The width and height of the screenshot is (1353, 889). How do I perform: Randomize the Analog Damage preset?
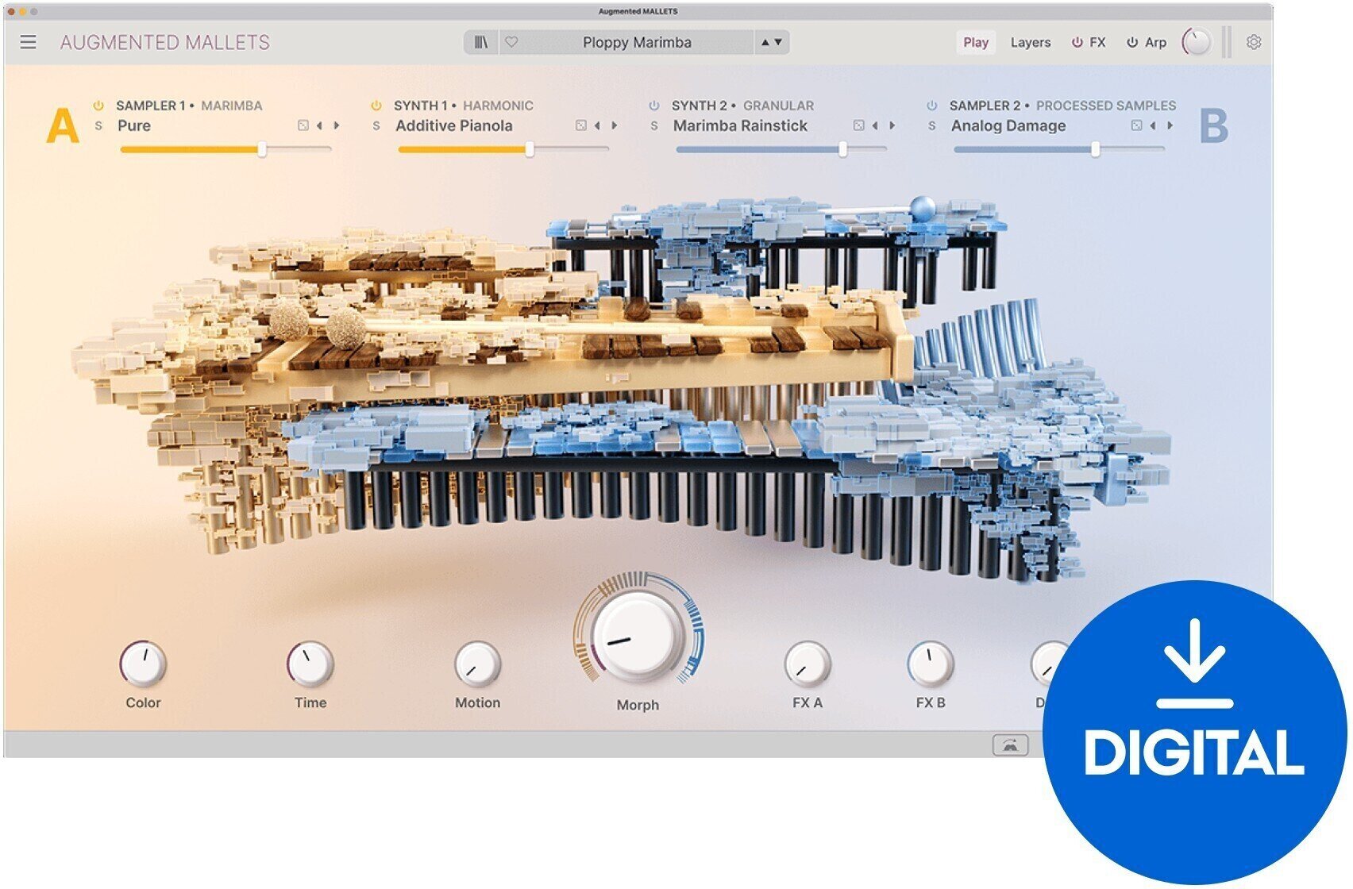pos(1135,125)
